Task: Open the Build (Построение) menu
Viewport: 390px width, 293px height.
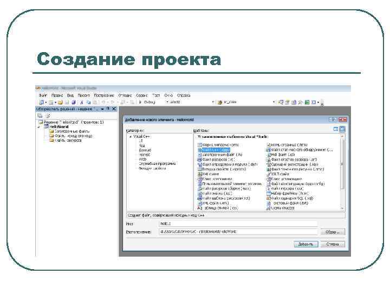Action: (x=103, y=95)
